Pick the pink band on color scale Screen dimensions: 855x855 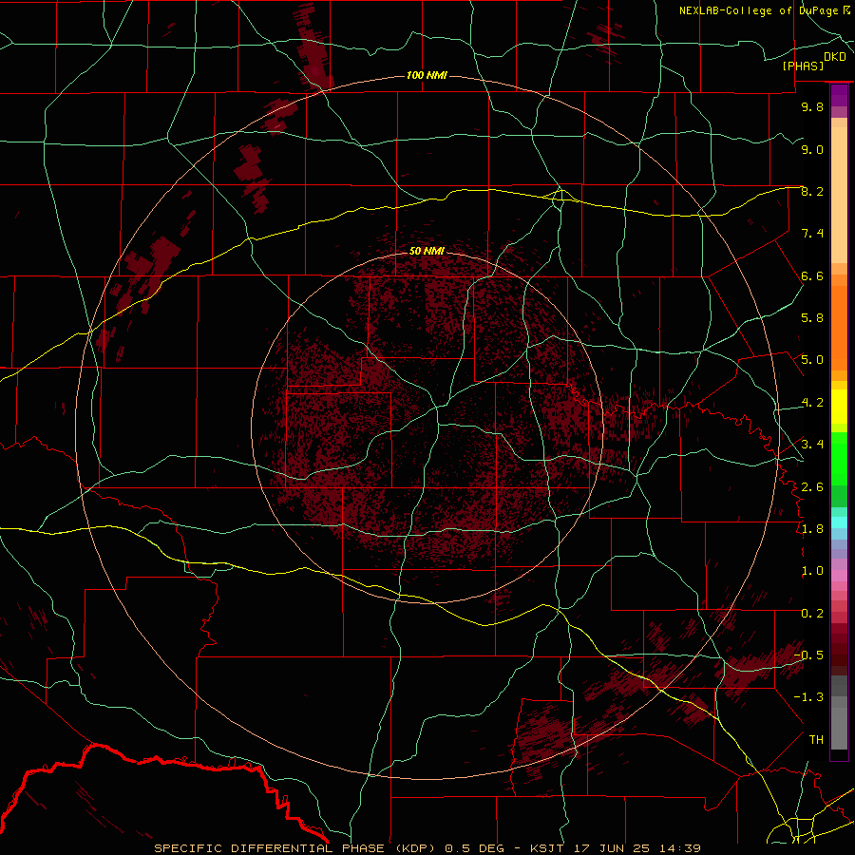pyautogui.click(x=839, y=576)
